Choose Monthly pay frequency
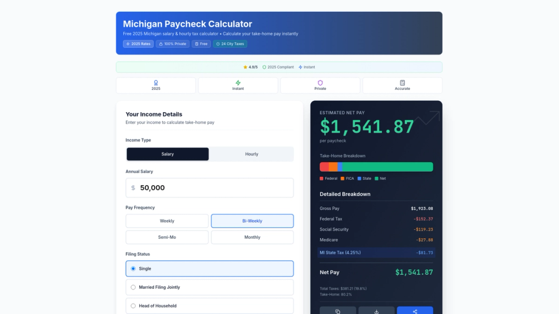Viewport: 559px width, 314px height. (x=253, y=237)
